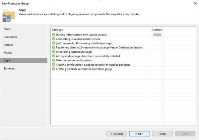The image size is (199, 140).
Task: Select row text 'Starting infrastructure item update process'
Action: click(x=81, y=35)
